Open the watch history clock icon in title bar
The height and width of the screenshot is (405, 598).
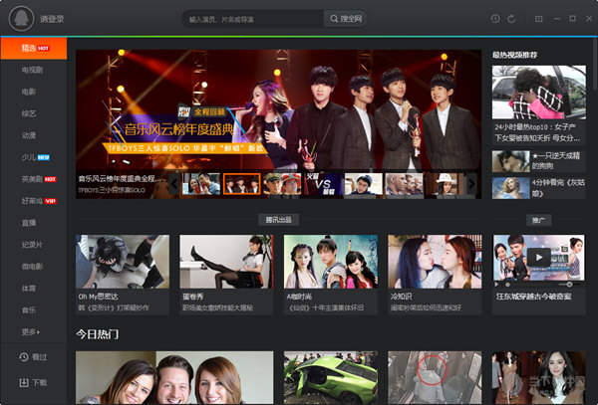tap(495, 19)
